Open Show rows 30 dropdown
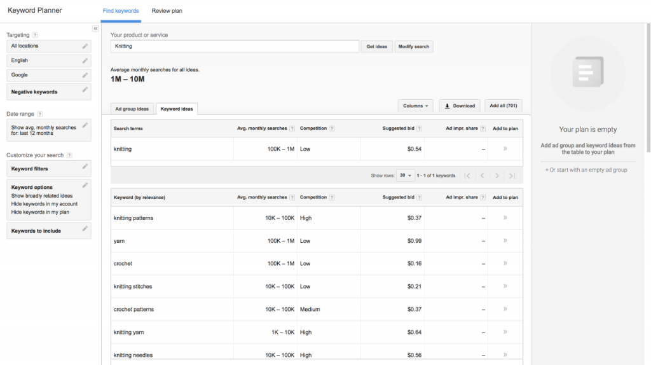The height and width of the screenshot is (365, 651). coord(405,176)
